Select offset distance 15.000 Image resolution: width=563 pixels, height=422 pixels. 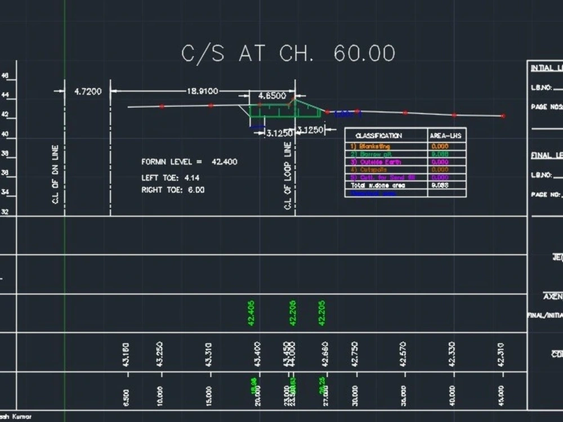click(x=209, y=396)
